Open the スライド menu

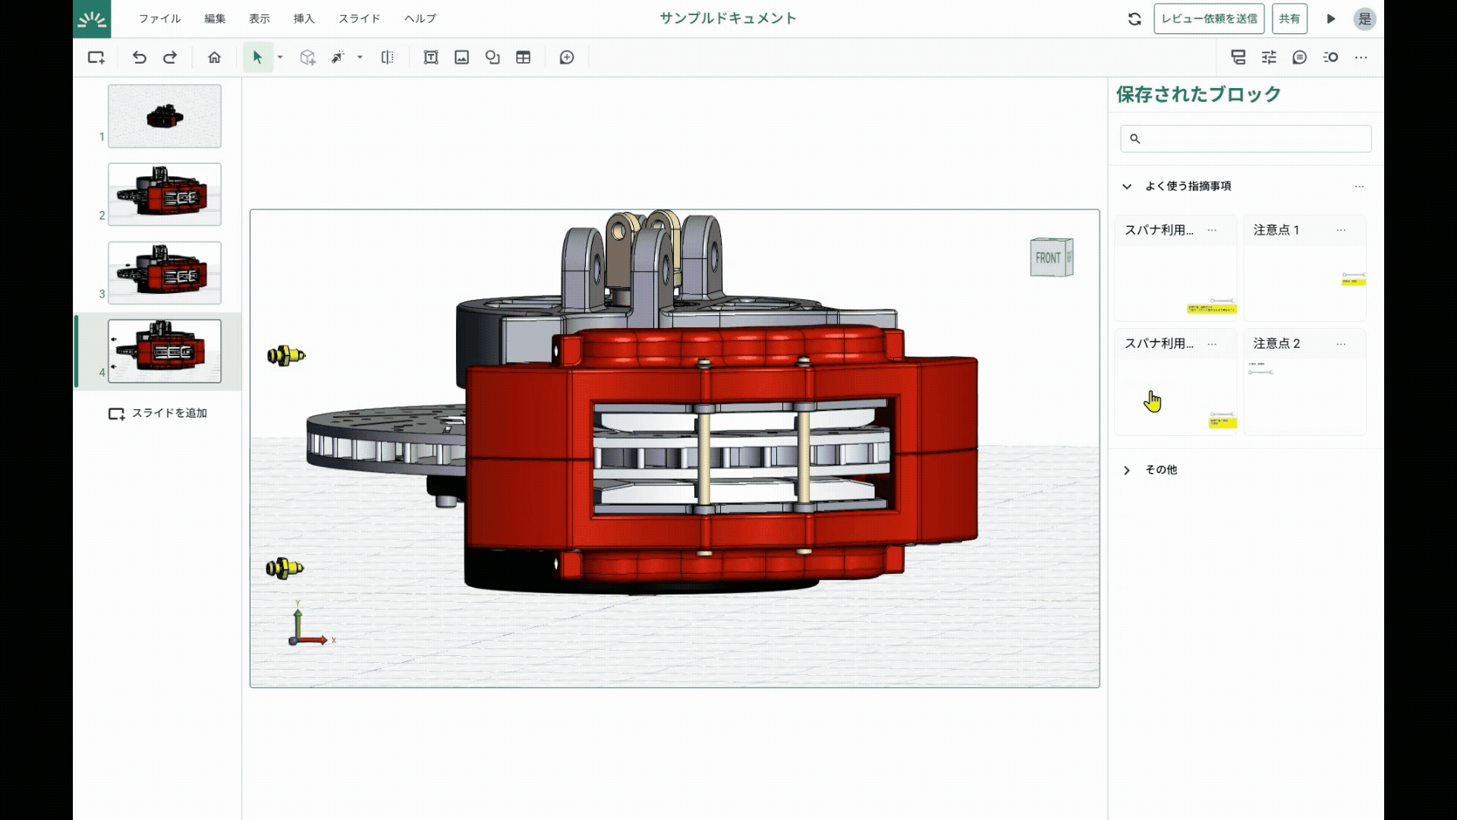click(359, 19)
